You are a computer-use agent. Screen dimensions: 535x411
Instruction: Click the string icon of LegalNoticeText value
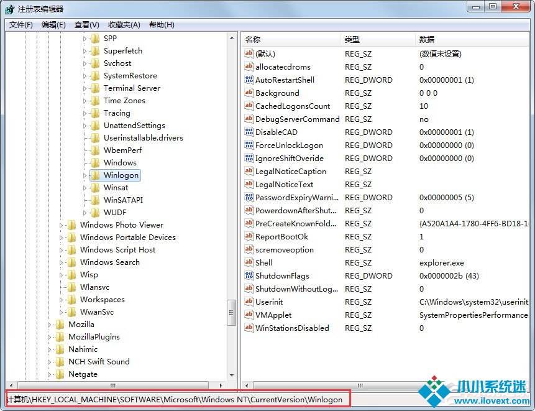(249, 184)
